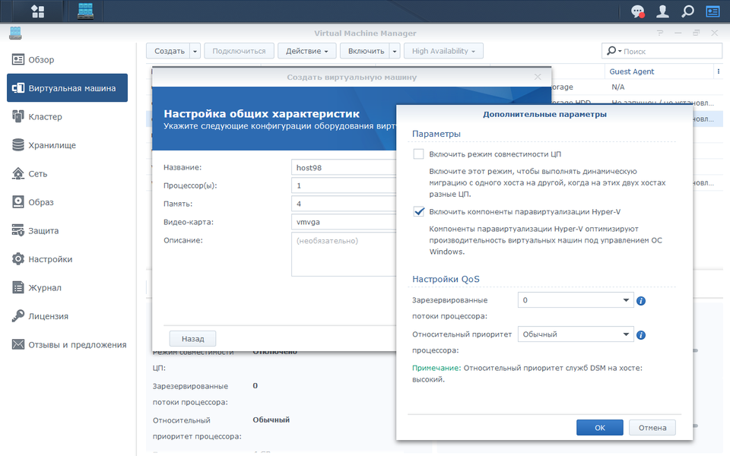Screen dimensions: 730x456
Task: Click the Описание text area
Action: click(x=344, y=254)
